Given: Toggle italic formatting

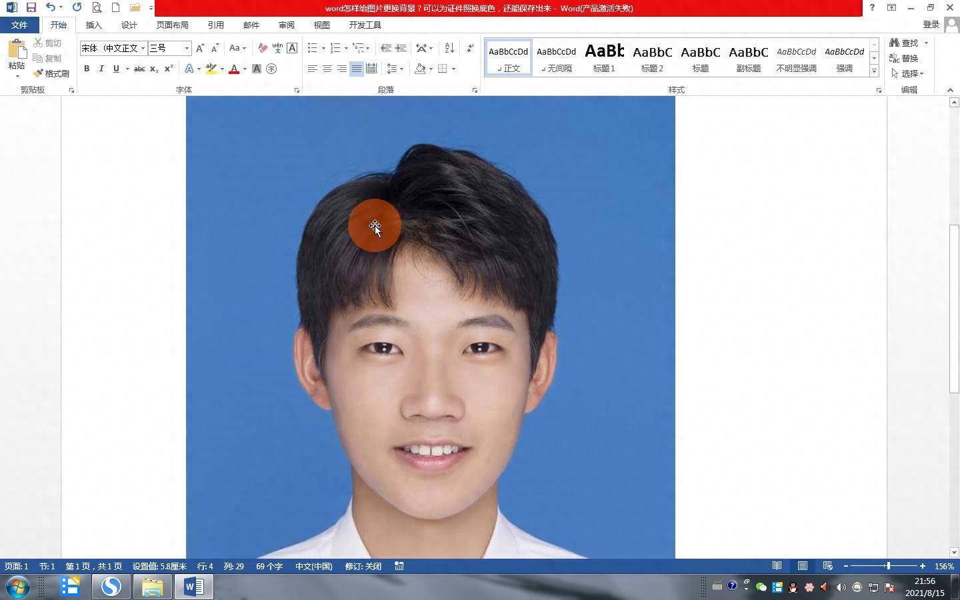Looking at the screenshot, I should [x=101, y=69].
